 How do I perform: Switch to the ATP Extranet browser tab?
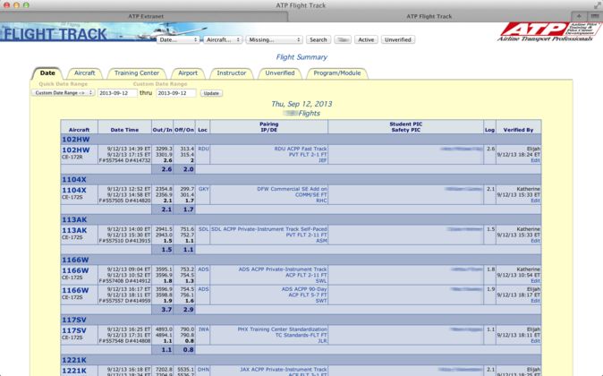coord(146,16)
